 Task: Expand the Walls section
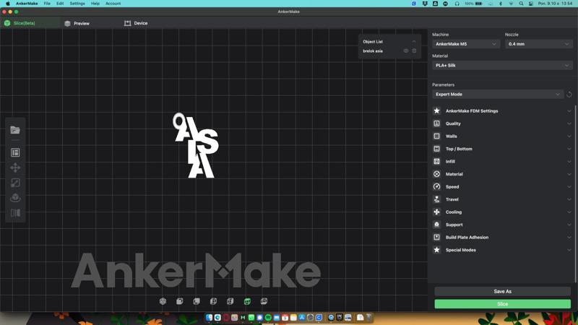click(x=569, y=136)
